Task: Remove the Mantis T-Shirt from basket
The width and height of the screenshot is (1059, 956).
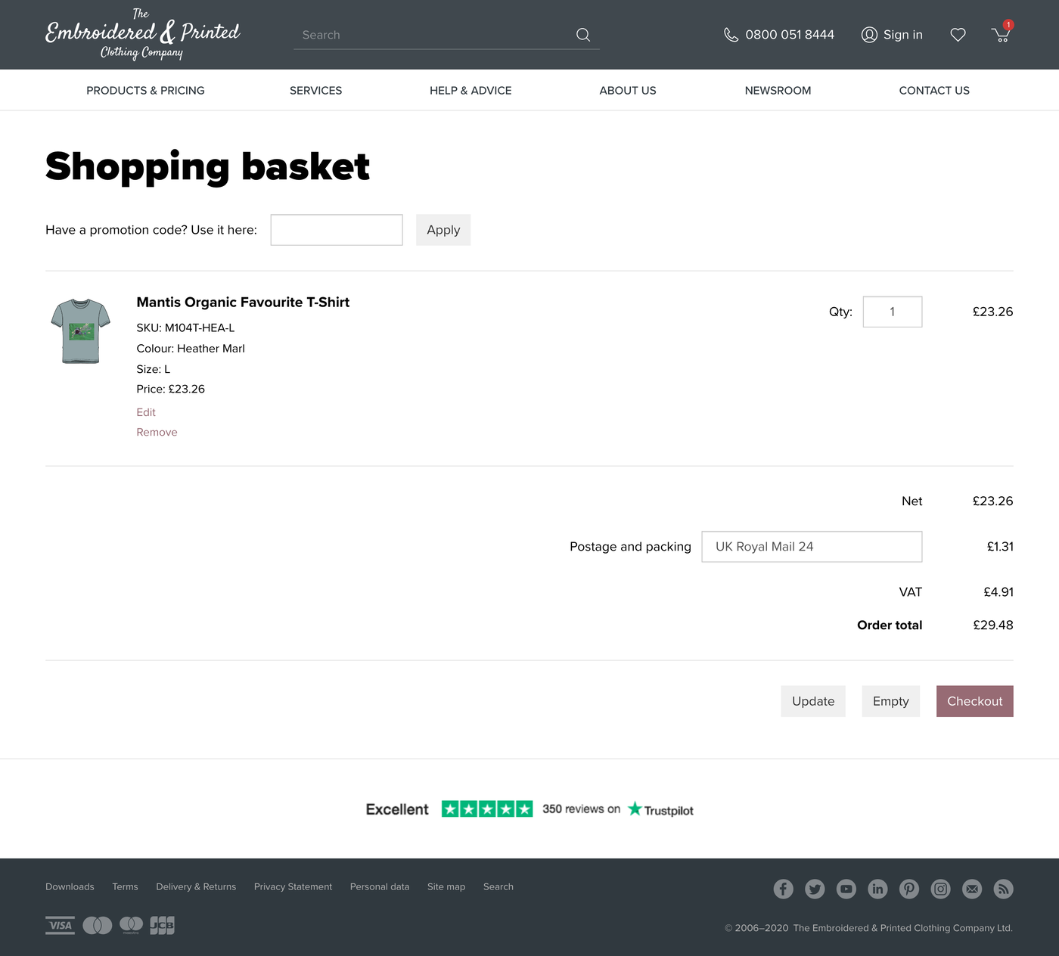Action: tap(157, 433)
